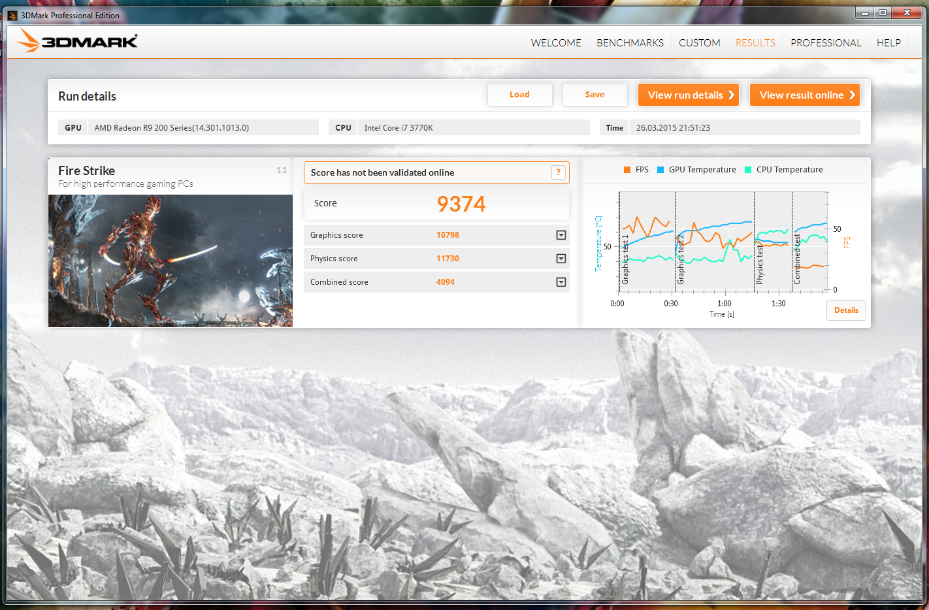Click the Physics score value 11730
929x610 pixels.
click(x=448, y=259)
